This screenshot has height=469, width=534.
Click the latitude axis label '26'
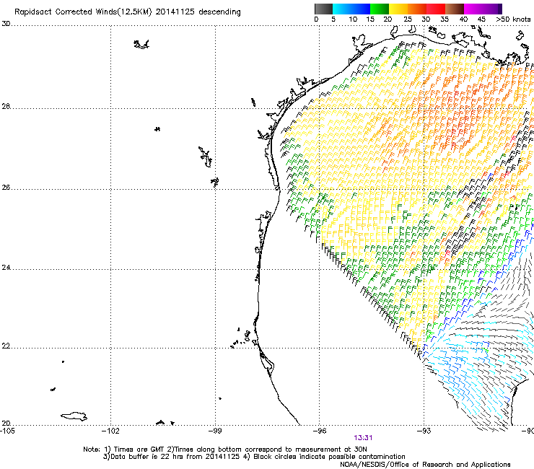[x=6, y=188]
